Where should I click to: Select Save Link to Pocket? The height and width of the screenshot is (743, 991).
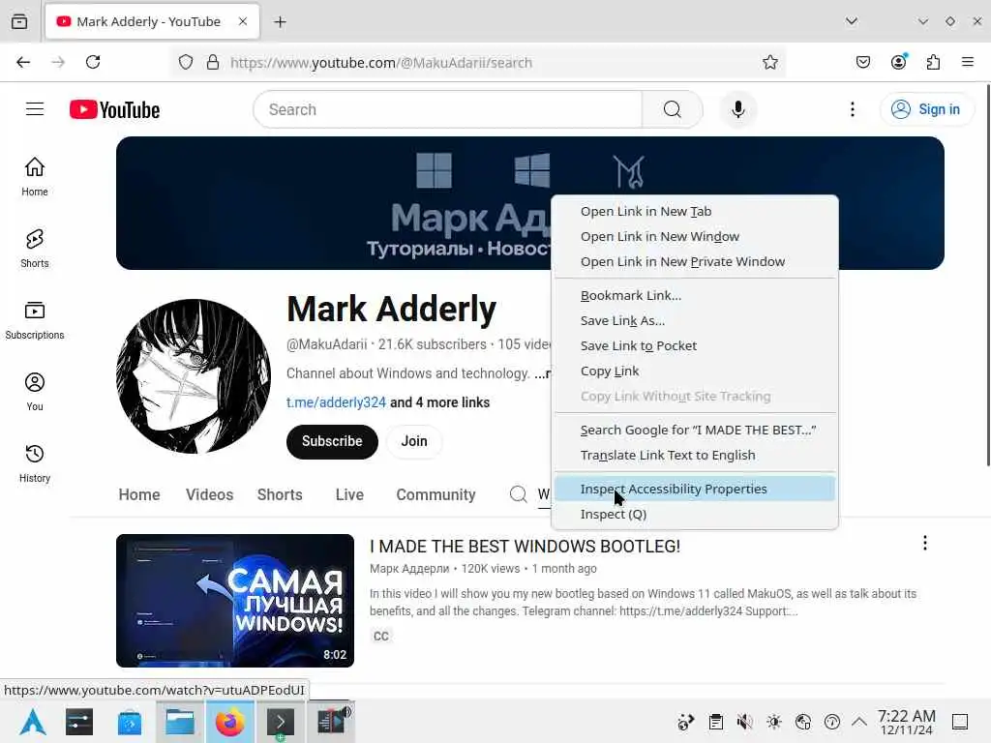click(x=695, y=345)
